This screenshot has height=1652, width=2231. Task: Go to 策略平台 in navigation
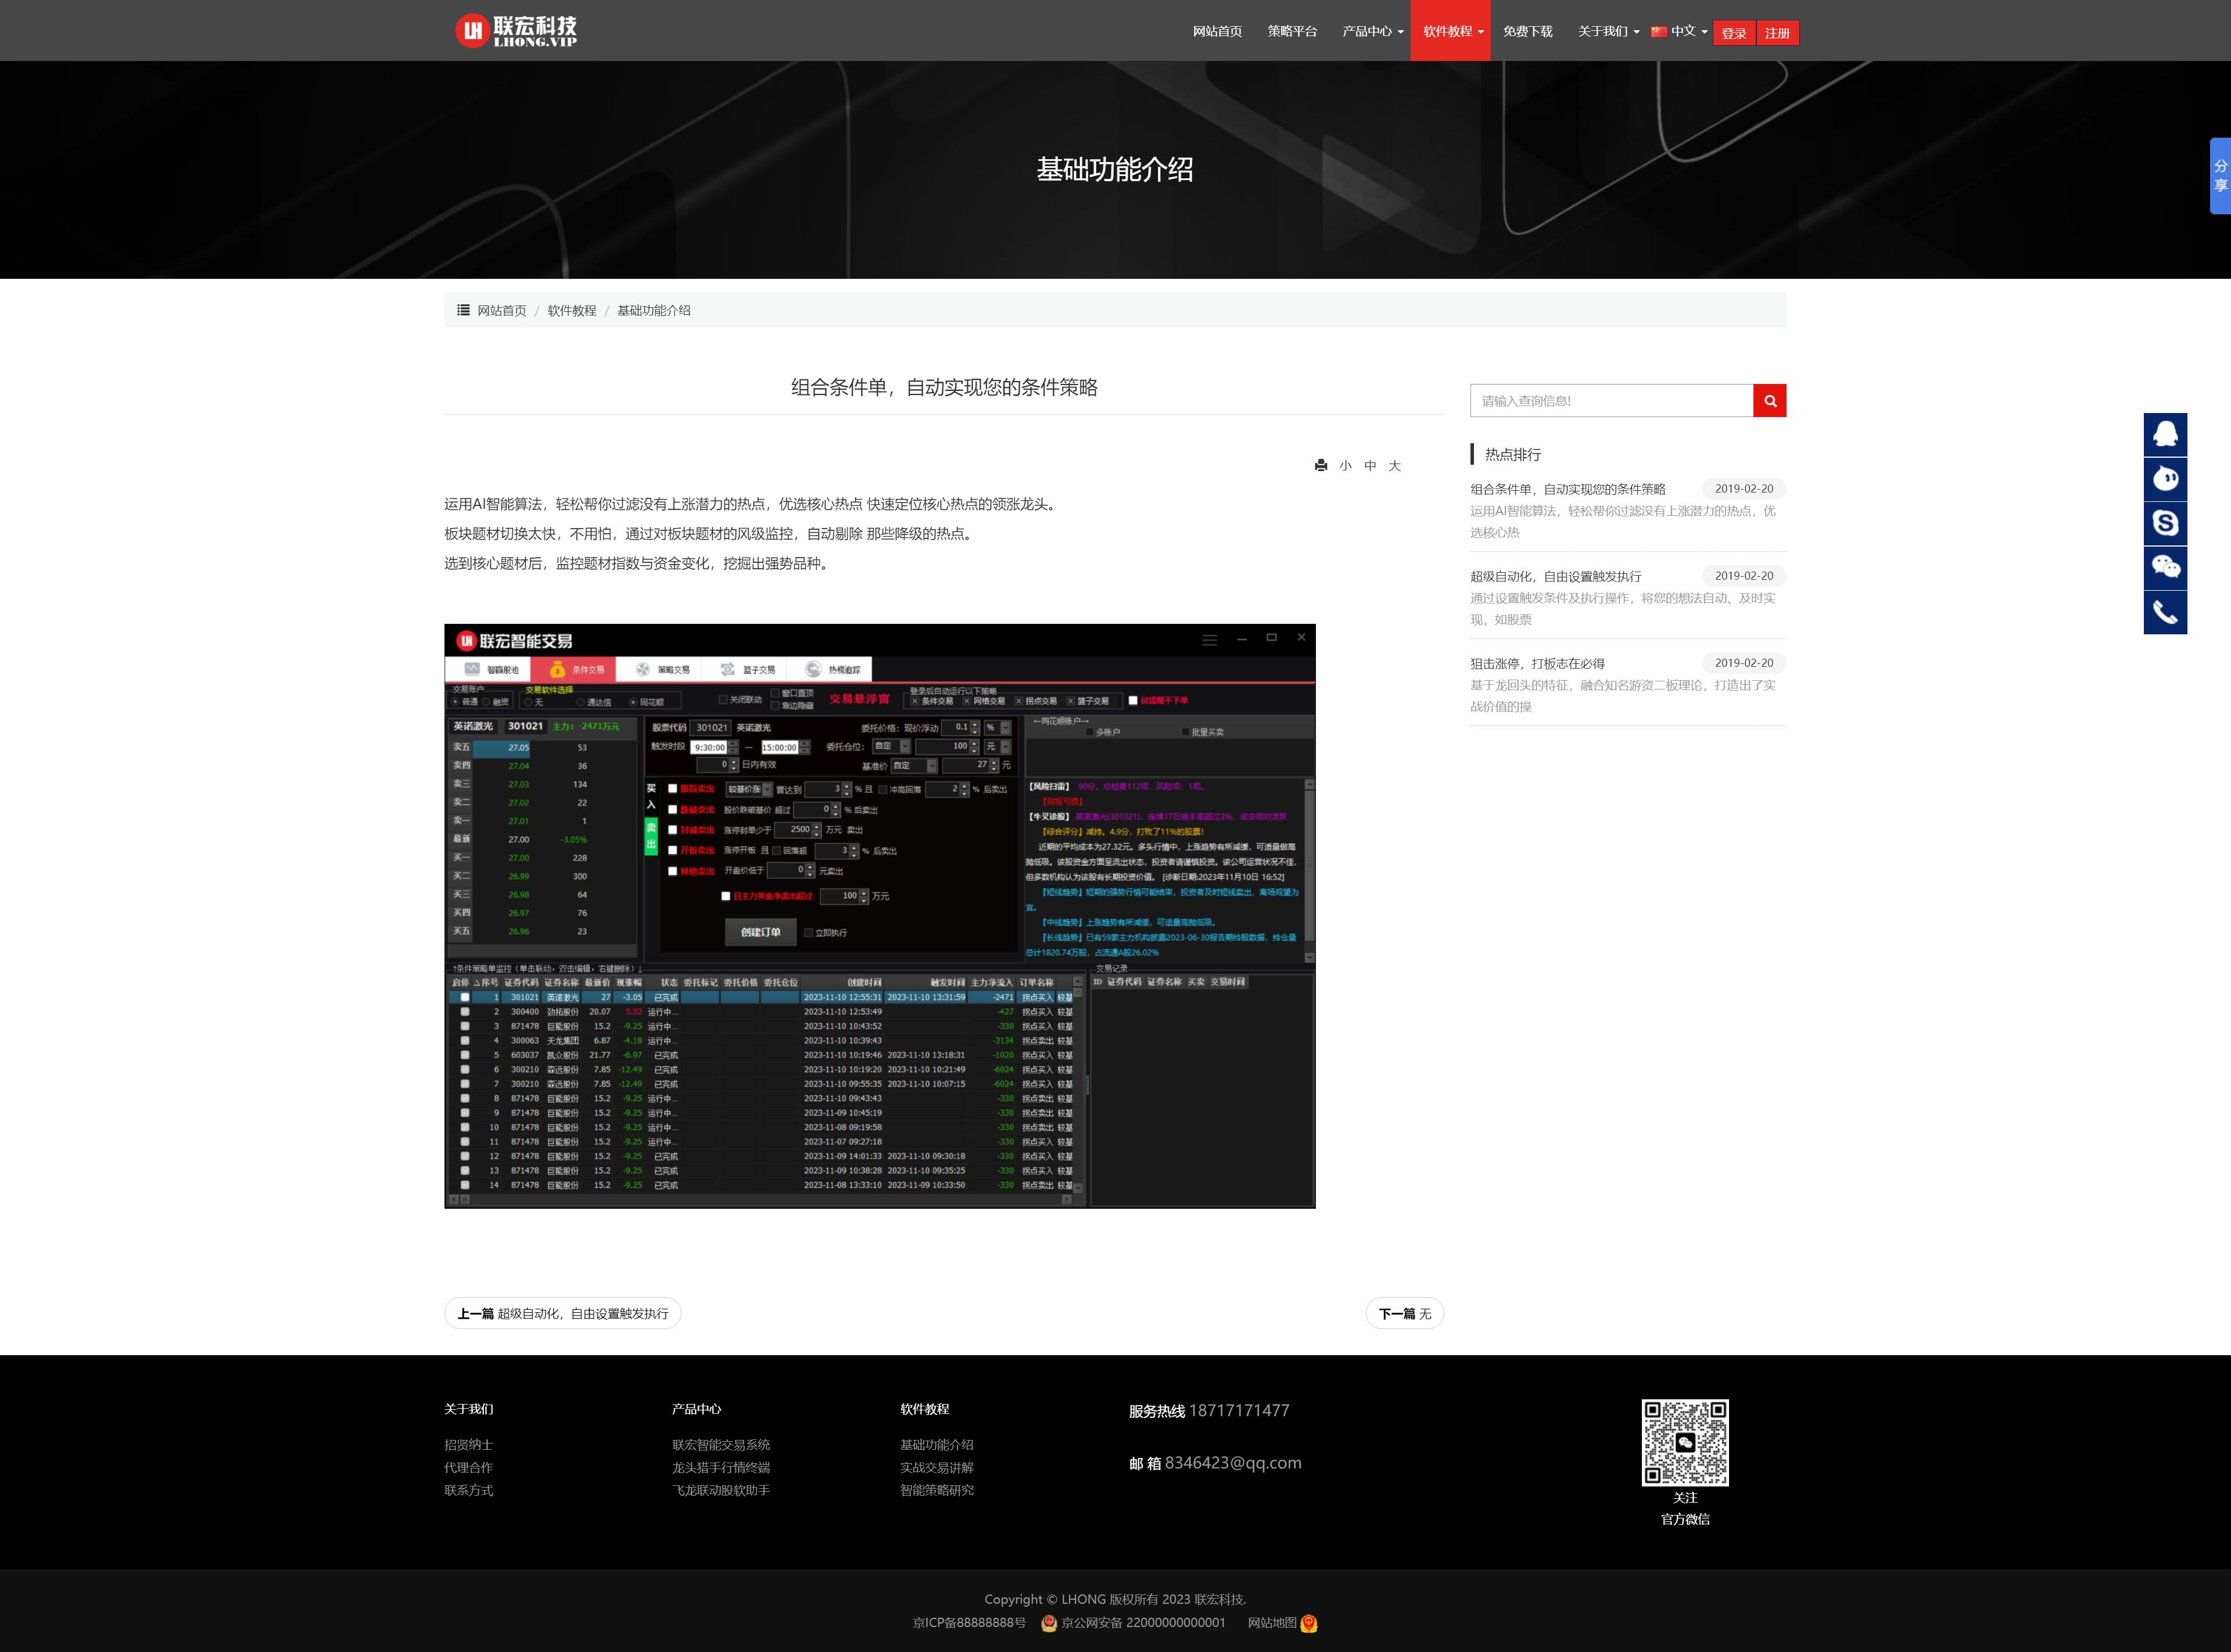pos(1292,31)
